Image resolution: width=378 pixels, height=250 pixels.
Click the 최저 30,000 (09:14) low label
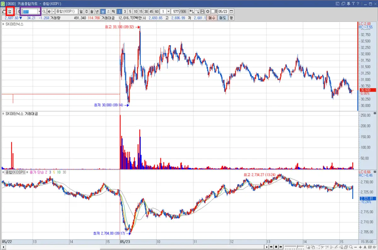[x=108, y=105]
